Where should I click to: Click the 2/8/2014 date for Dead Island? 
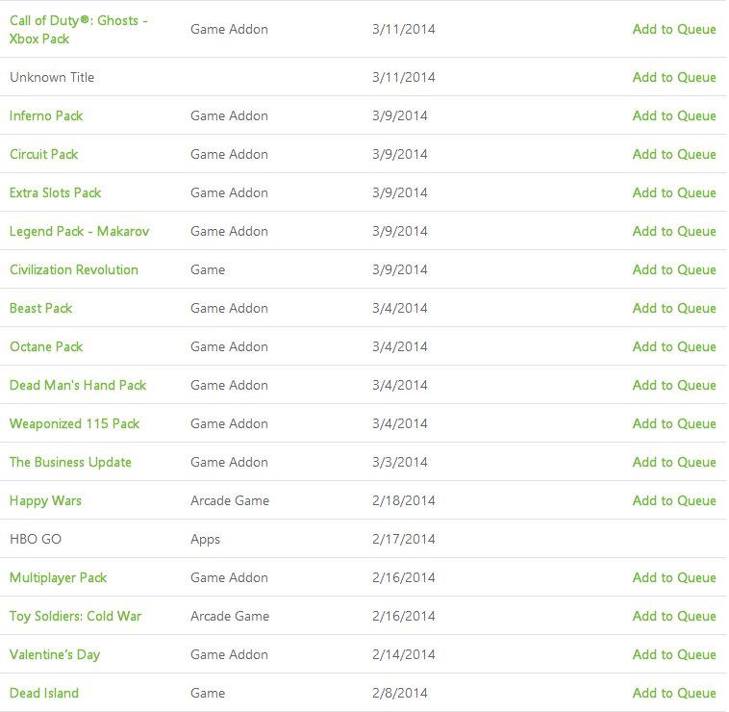[400, 694]
